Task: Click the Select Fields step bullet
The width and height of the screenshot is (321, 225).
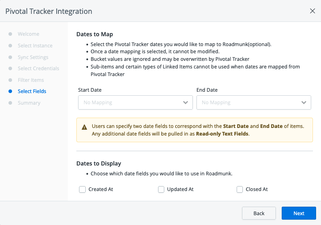Action: point(10,91)
